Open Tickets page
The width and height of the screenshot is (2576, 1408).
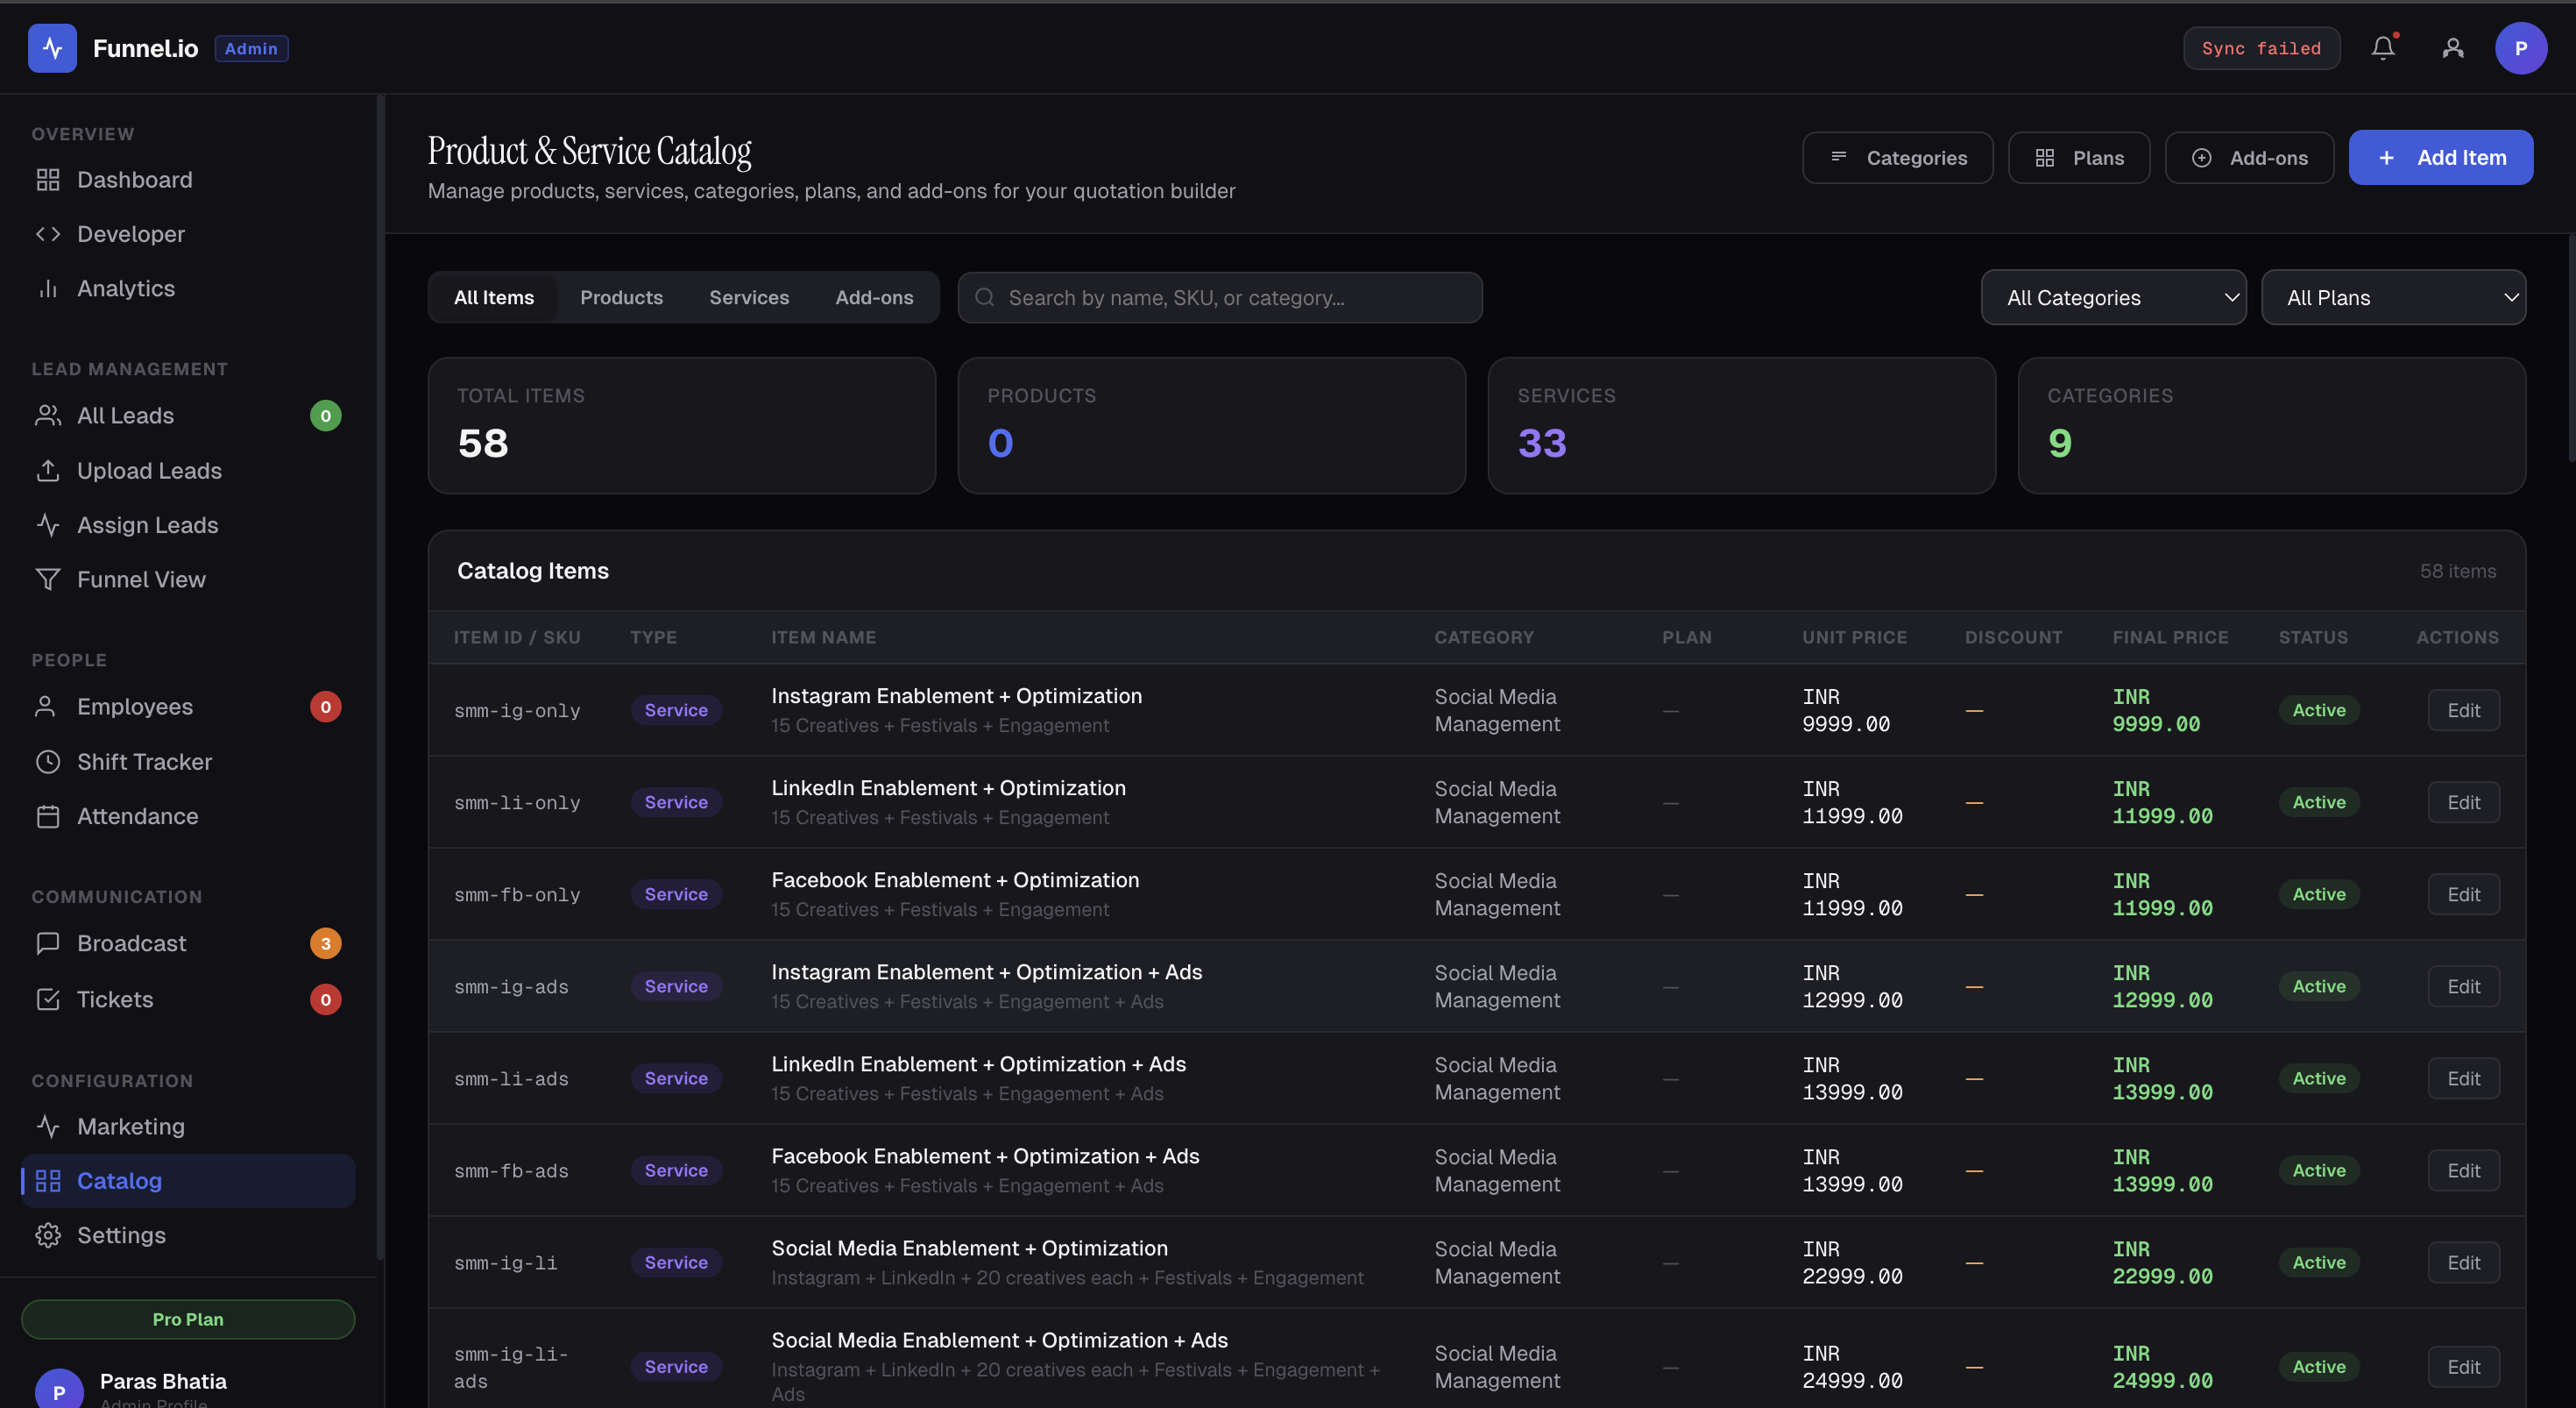coord(188,999)
